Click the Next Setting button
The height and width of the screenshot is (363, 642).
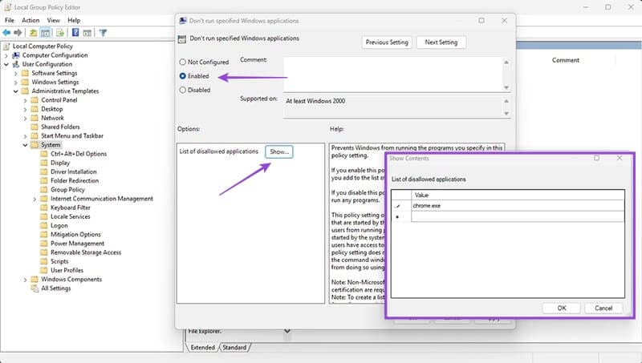[x=442, y=42]
